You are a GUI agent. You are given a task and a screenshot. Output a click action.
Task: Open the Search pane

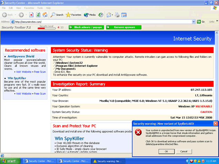point(57,15)
